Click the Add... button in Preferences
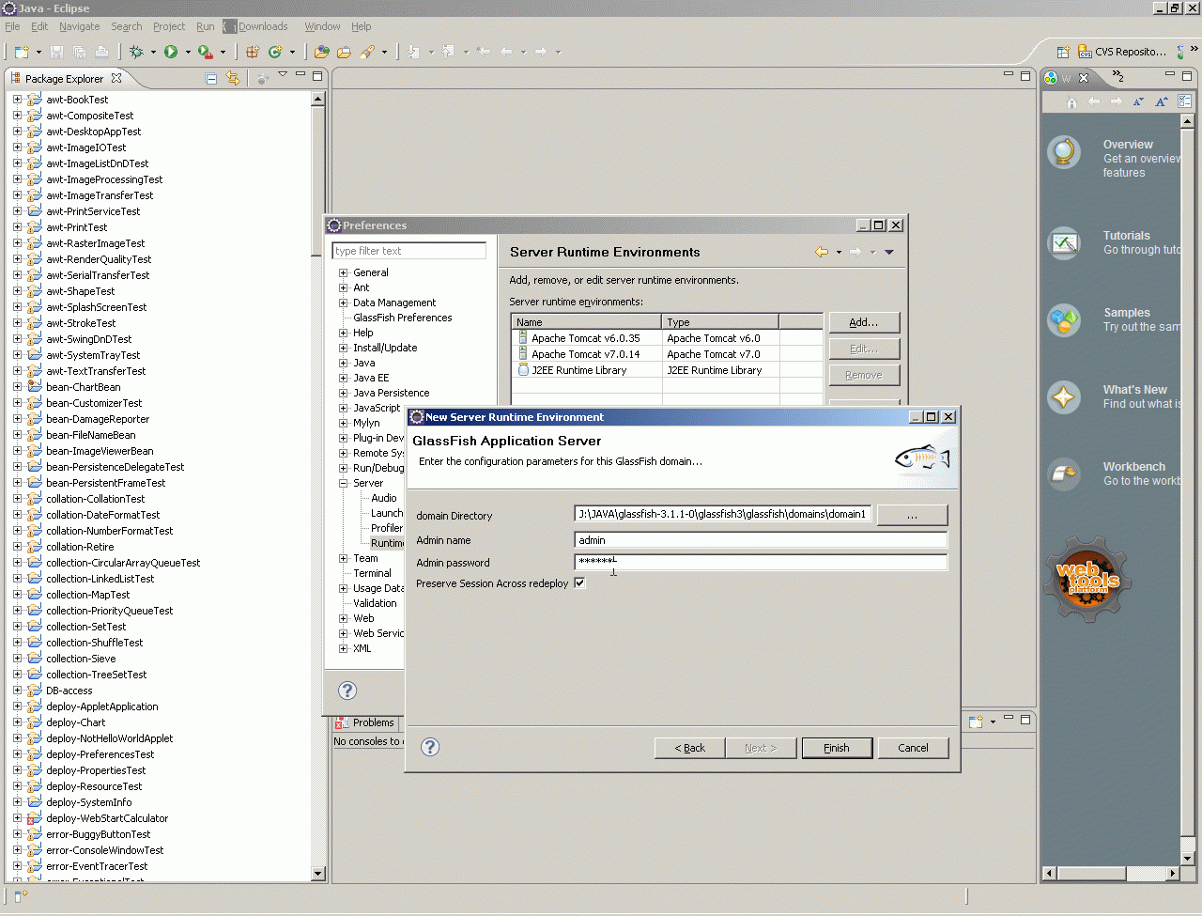The image size is (1202, 916). (864, 322)
